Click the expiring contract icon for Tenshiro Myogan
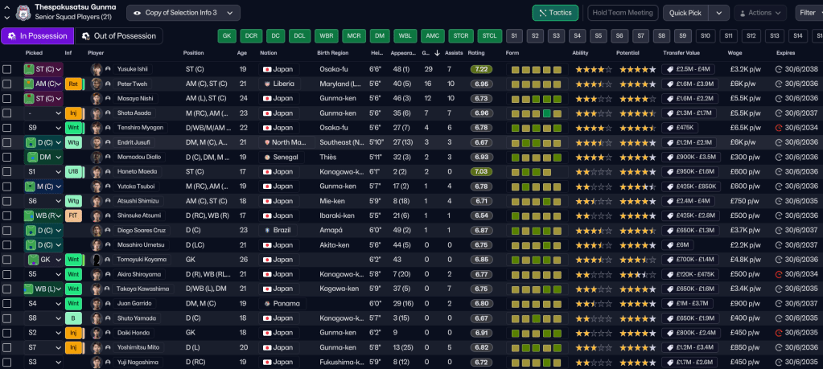Viewport: 823px width, 369px height. 778,128
